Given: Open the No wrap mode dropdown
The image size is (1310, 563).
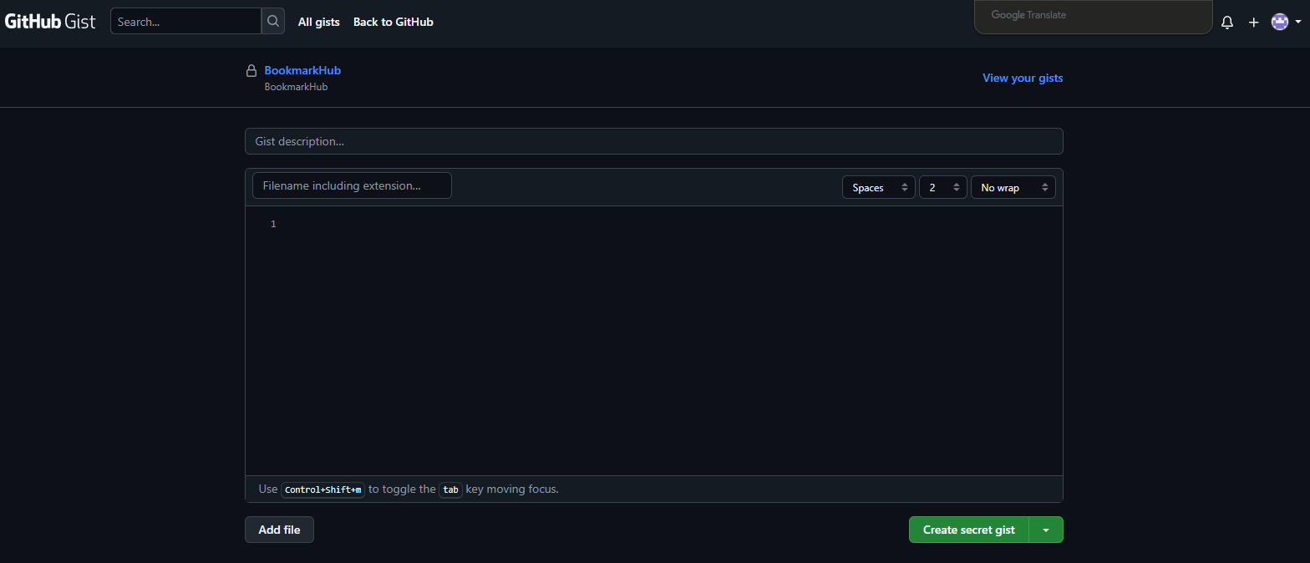Looking at the screenshot, I should click(x=1013, y=187).
